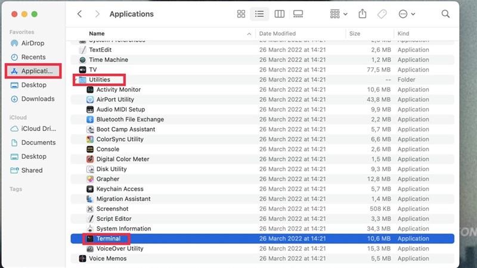The height and width of the screenshot is (268, 477).
Task: Select the Activity Monitor icon
Action: 90,90
